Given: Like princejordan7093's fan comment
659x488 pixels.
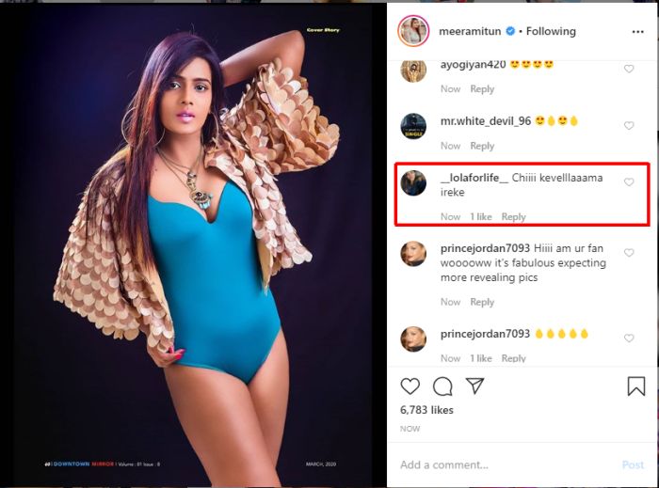Looking at the screenshot, I should pos(629,253).
